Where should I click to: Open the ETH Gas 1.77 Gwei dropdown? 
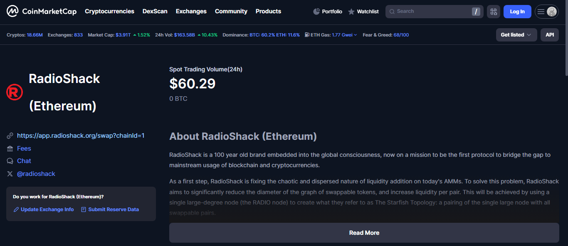click(344, 35)
